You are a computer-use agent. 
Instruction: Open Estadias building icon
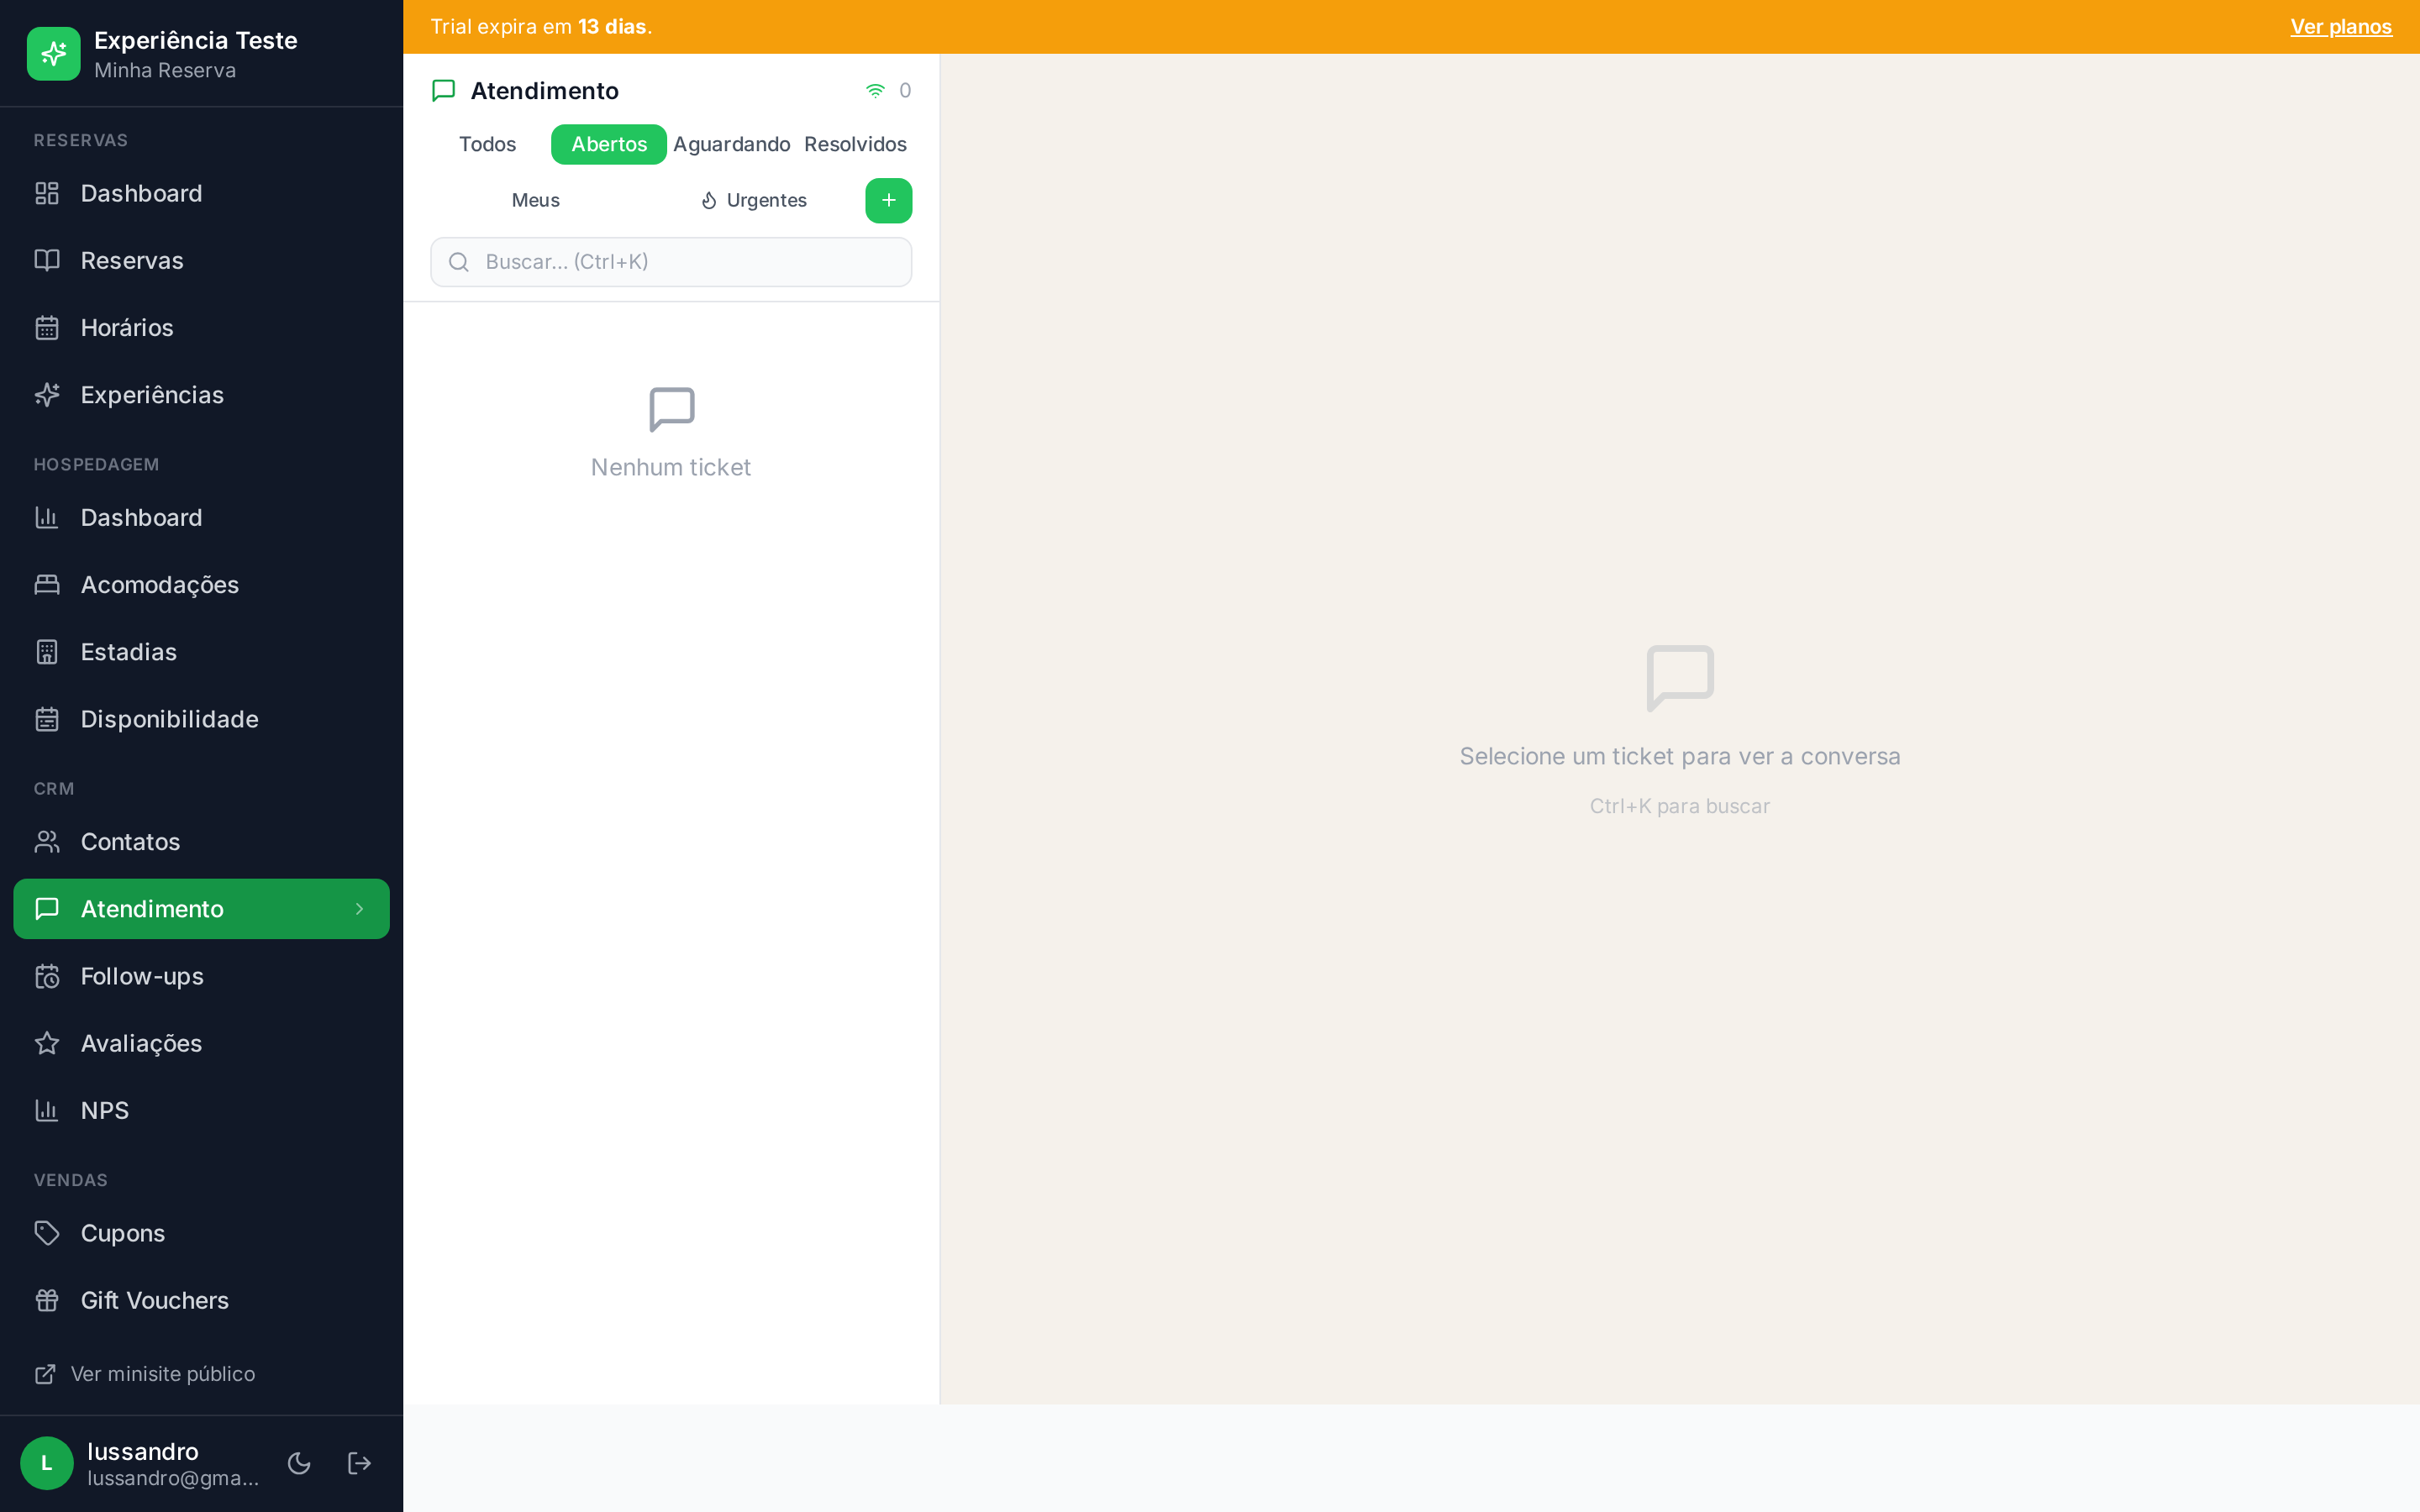(47, 651)
